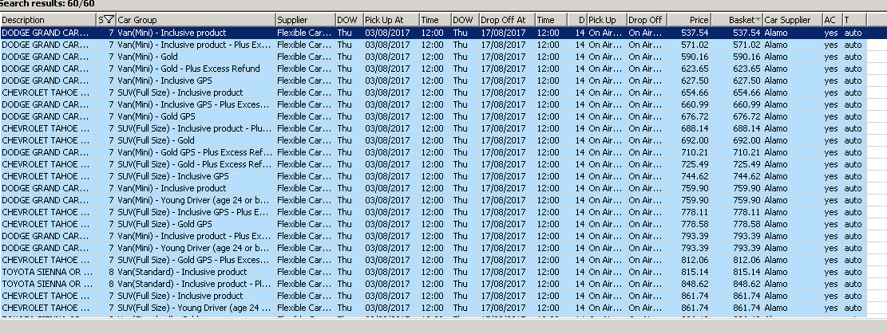The width and height of the screenshot is (887, 334).
Task: Select the TOYOTA SIENNA description in the 848.62 row
Action: pos(49,284)
